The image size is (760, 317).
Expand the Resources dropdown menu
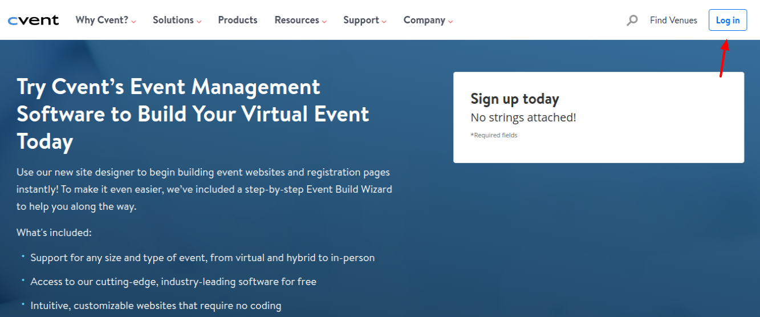300,20
